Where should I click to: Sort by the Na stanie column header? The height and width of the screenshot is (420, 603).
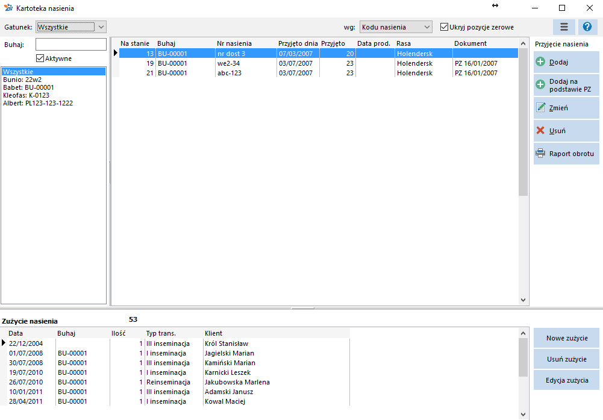134,43
